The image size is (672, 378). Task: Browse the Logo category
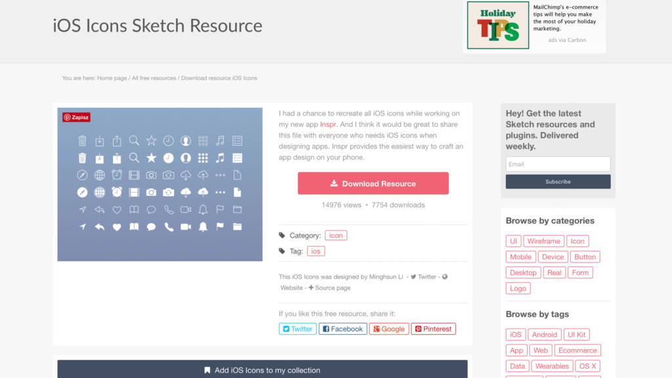518,289
